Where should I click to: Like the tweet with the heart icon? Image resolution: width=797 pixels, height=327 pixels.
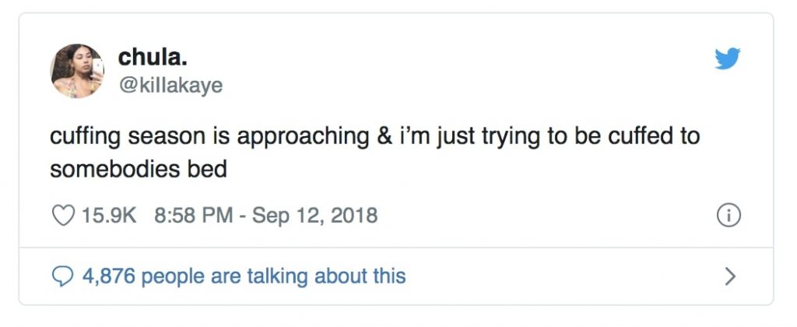click(61, 215)
